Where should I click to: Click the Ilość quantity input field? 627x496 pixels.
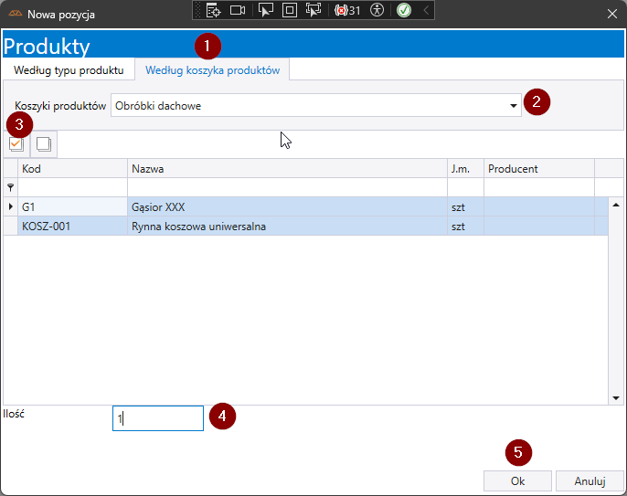click(x=157, y=418)
